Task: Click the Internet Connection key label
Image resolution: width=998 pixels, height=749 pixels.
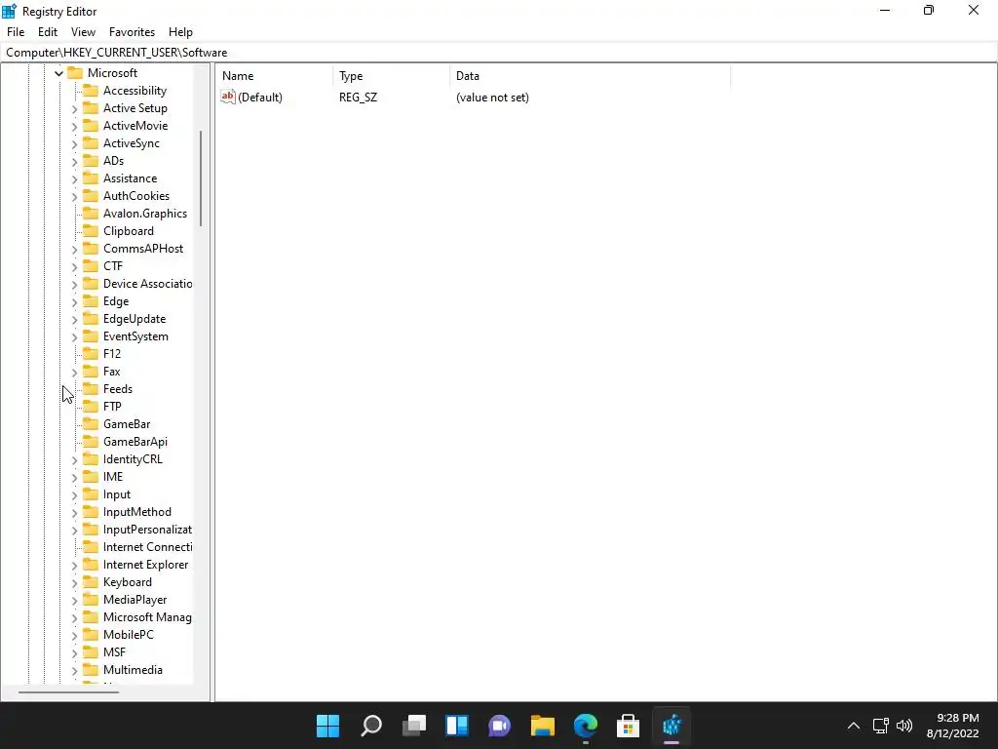Action: coord(147,547)
